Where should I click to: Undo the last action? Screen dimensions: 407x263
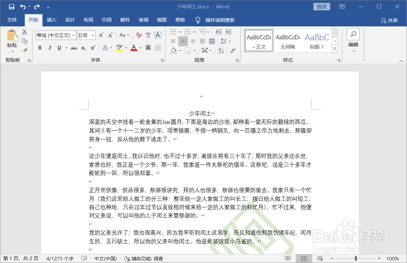point(23,6)
